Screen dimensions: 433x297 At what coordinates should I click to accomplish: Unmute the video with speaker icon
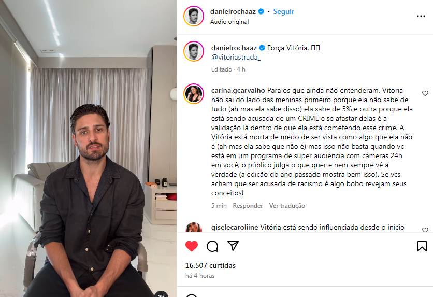click(x=161, y=294)
